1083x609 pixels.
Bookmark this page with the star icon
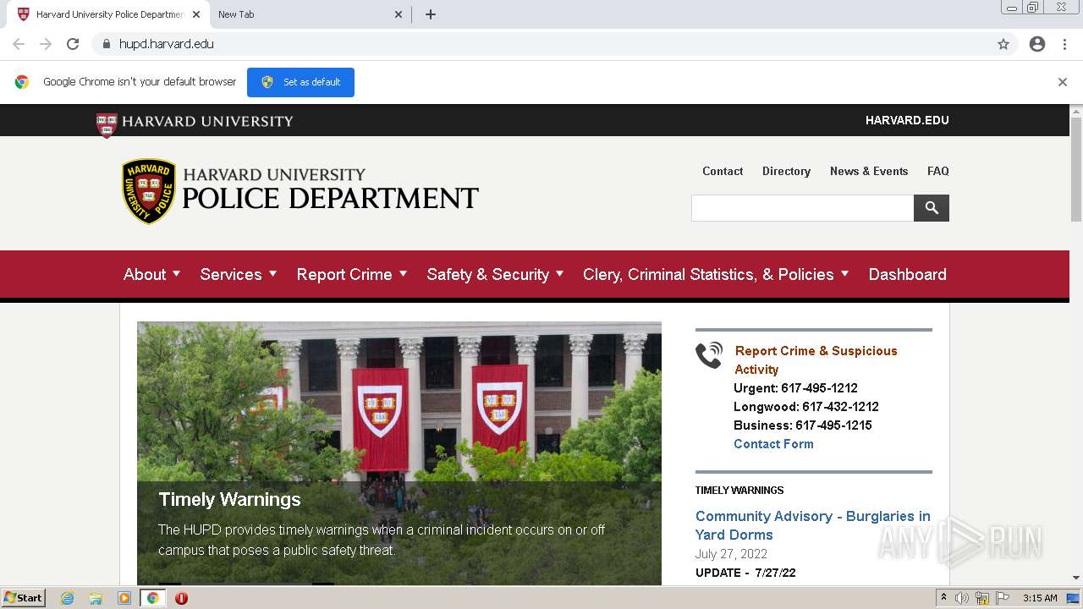tap(1003, 44)
